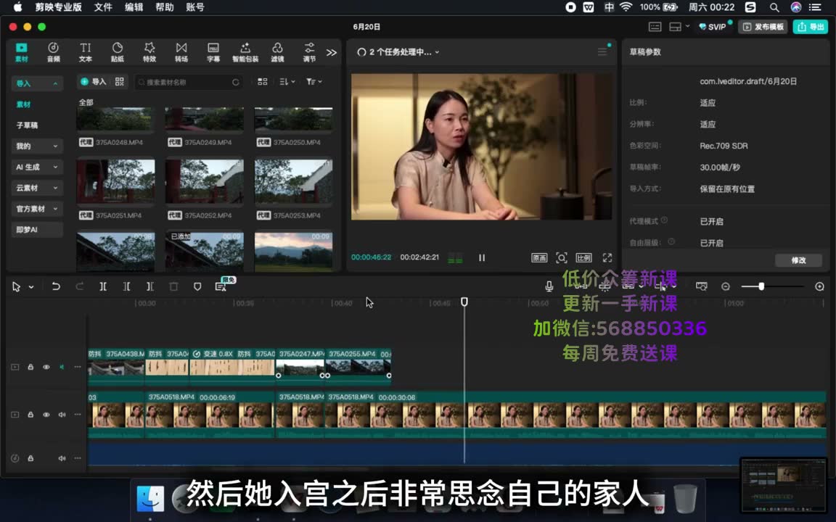Expand the AI 生成 sidebar section
Image resolution: width=836 pixels, height=522 pixels.
tap(37, 167)
